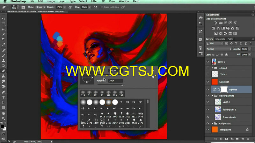Image resolution: width=255 pixels, height=143 pixels.
Task: Toggle the brush panel icon in options bar
Action: pos(23,7)
